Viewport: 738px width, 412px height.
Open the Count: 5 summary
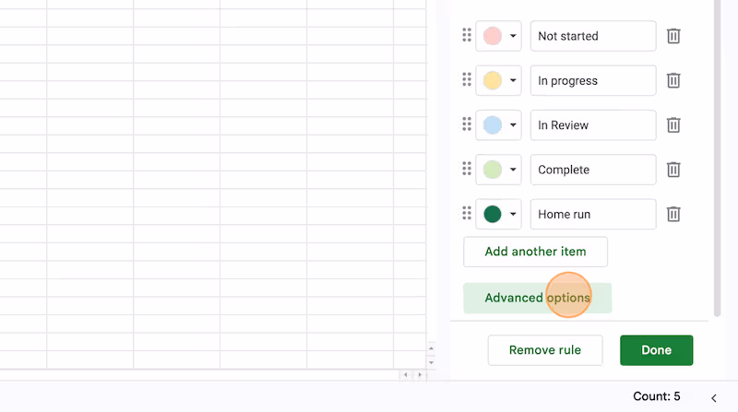pos(657,396)
